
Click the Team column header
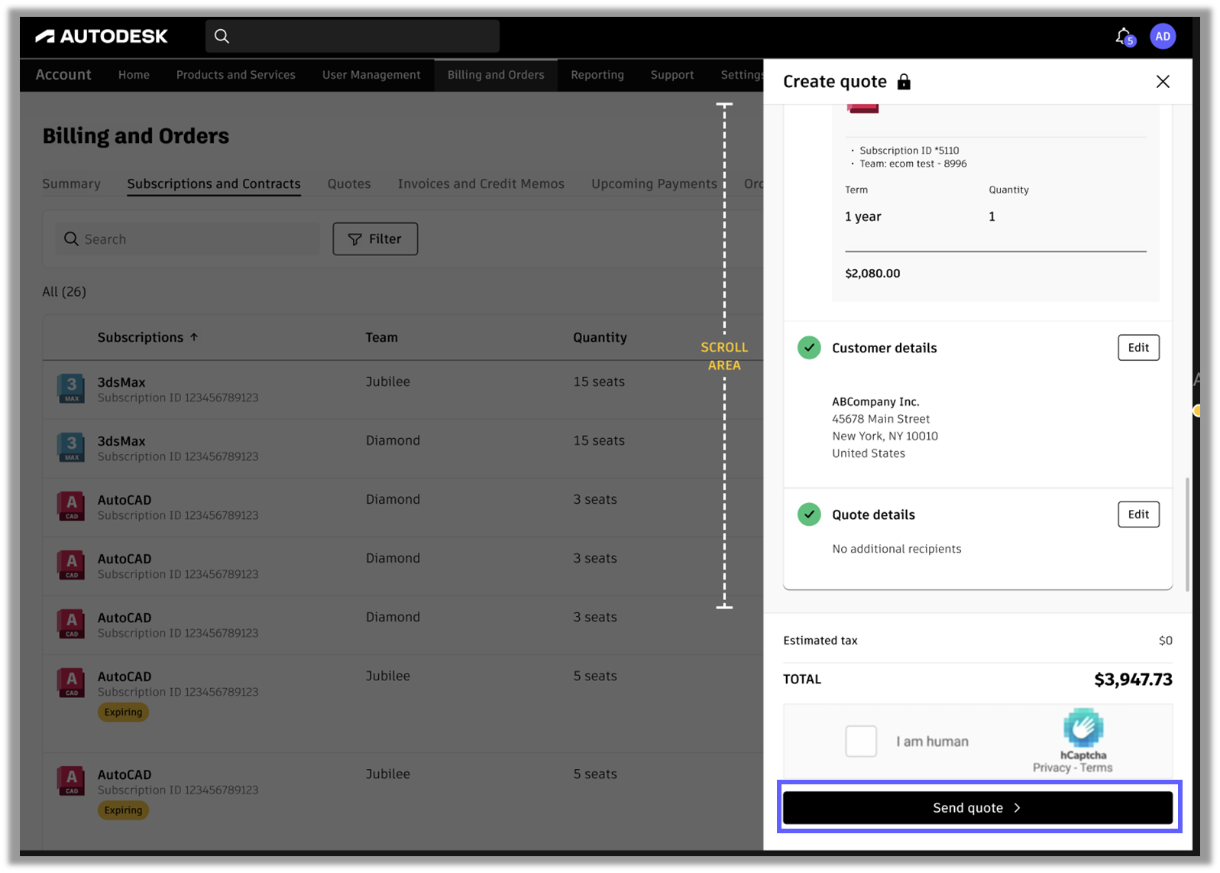click(381, 337)
